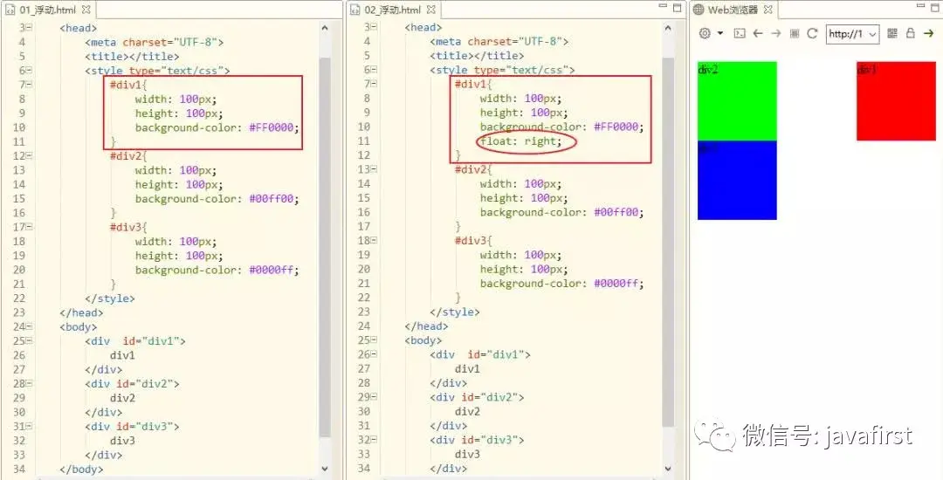Image resolution: width=943 pixels, height=480 pixels.
Task: Click the <title></title> line in the left editor
Action: (132, 56)
